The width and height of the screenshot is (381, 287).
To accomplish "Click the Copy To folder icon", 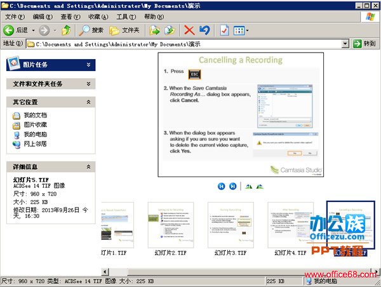I will coord(170,30).
